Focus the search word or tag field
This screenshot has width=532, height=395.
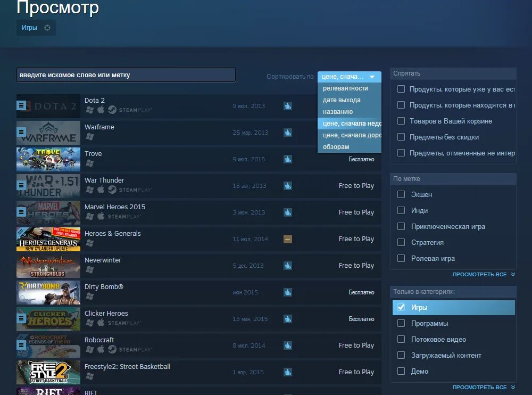coord(126,75)
